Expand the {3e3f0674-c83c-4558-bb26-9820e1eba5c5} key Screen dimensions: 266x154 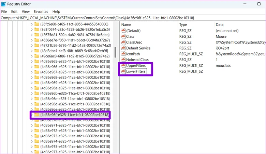click(32, 30)
